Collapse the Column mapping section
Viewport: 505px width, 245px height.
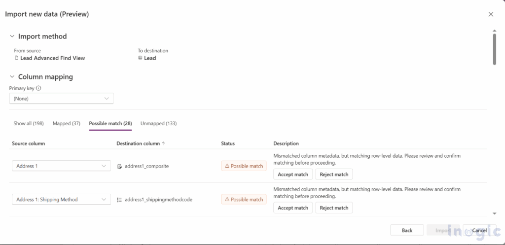tap(12, 77)
